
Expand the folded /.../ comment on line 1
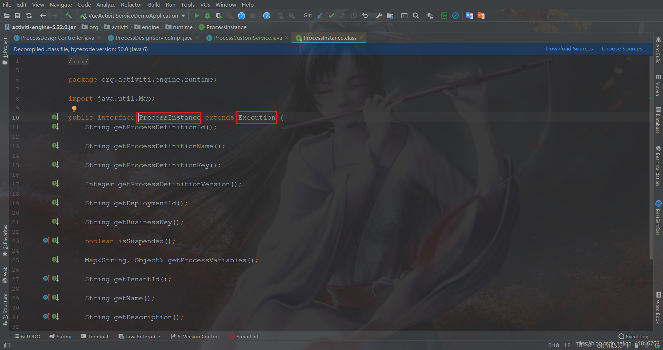79,61
